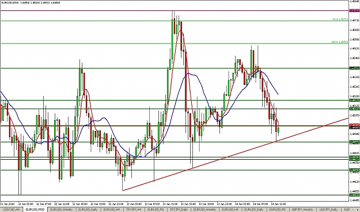Click the '13 Jan 19:00' time label
Viewport: 360px width, 212px height.
point(206,204)
